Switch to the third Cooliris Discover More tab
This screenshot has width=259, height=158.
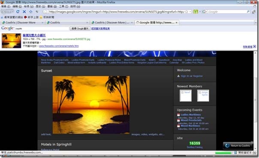[x=112, y=22]
